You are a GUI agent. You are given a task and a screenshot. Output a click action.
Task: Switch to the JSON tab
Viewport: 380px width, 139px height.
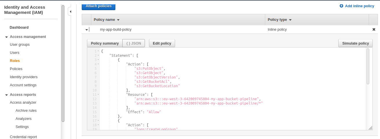(134, 43)
